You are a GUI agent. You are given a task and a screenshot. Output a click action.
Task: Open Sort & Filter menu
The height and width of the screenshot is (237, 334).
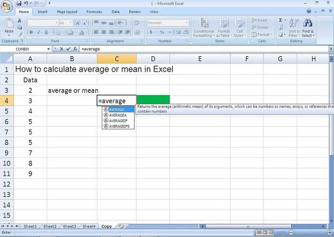(x=294, y=28)
